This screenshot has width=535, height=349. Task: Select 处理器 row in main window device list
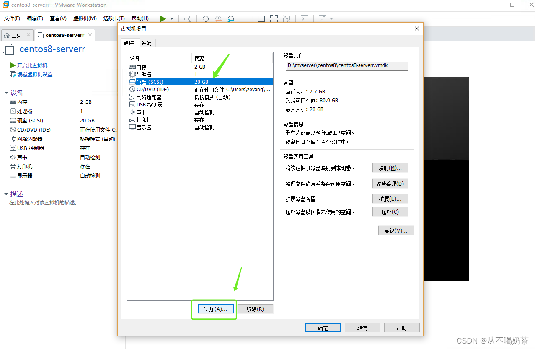pos(63,111)
